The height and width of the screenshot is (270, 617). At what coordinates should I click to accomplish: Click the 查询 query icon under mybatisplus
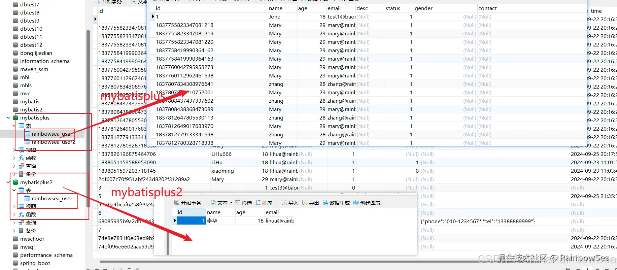[21, 166]
